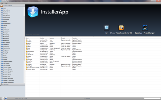This screenshot has height=100, width=161.
Task: Click the InstallerApp title bar icon
Action: point(1,1)
